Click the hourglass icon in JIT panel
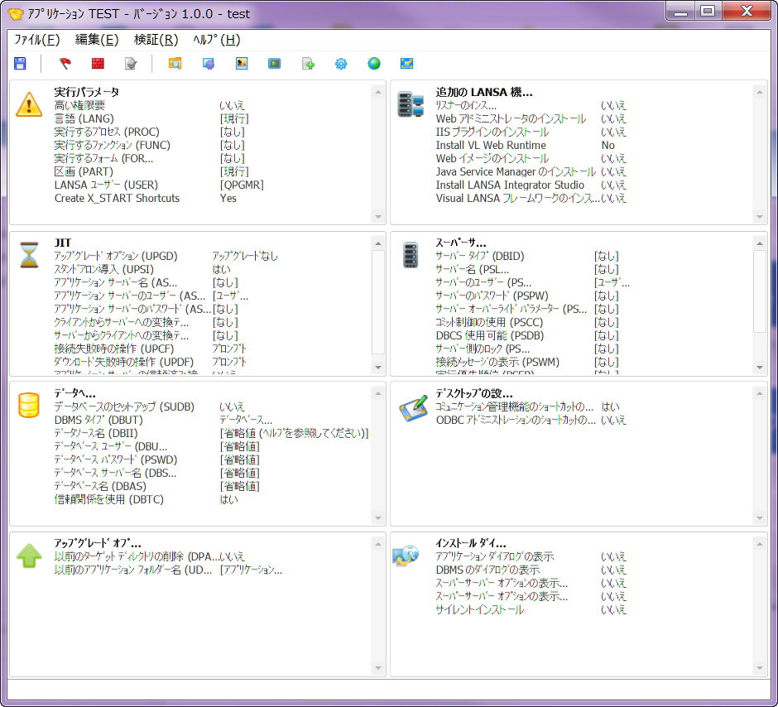778x707 pixels. [29, 254]
